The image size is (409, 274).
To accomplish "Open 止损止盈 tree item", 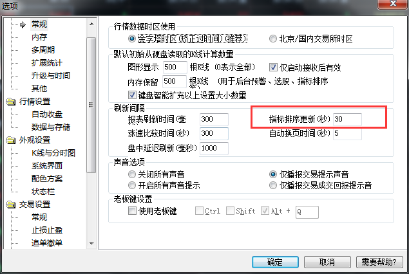I will [47, 230].
